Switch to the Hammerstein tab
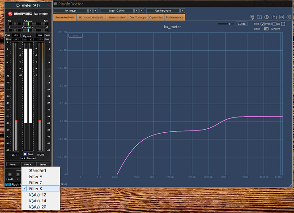This screenshot has height=213, width=294. click(x=117, y=17)
